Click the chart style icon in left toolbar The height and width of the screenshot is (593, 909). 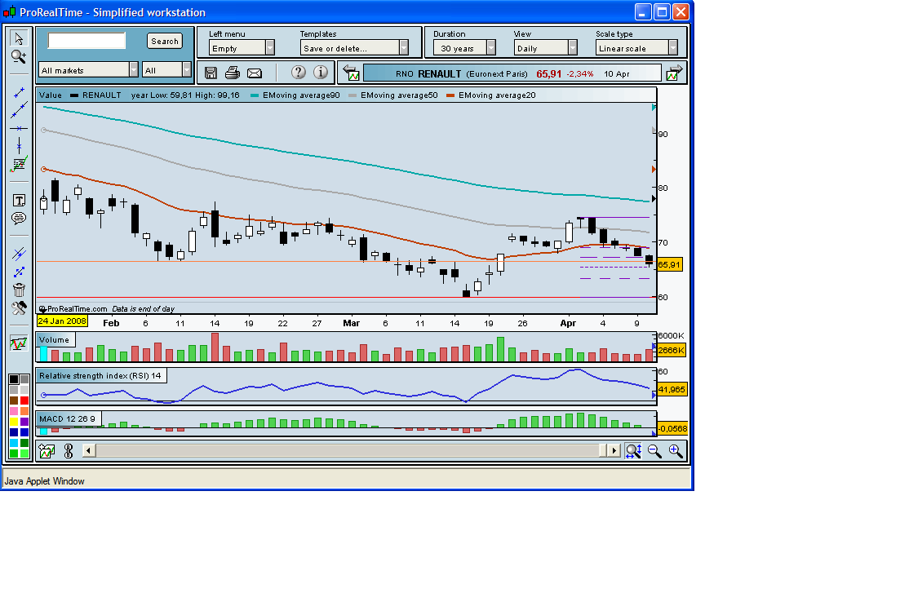19,343
